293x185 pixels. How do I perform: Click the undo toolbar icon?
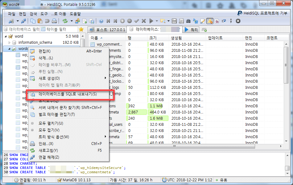click(x=47, y=21)
